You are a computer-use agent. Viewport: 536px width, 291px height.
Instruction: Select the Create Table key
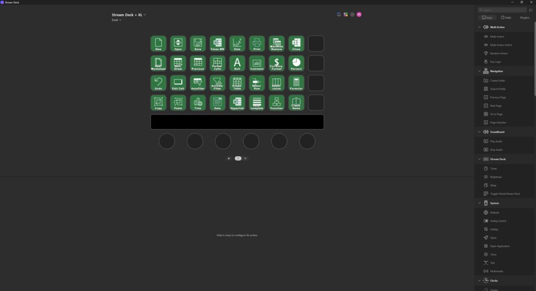pyautogui.click(x=237, y=83)
